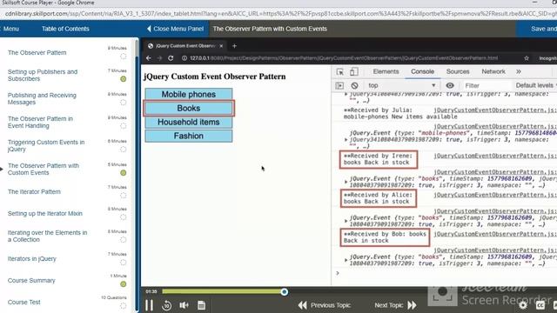Pause the course video playback
Viewport: 557px width, 313px height.
pos(149,305)
